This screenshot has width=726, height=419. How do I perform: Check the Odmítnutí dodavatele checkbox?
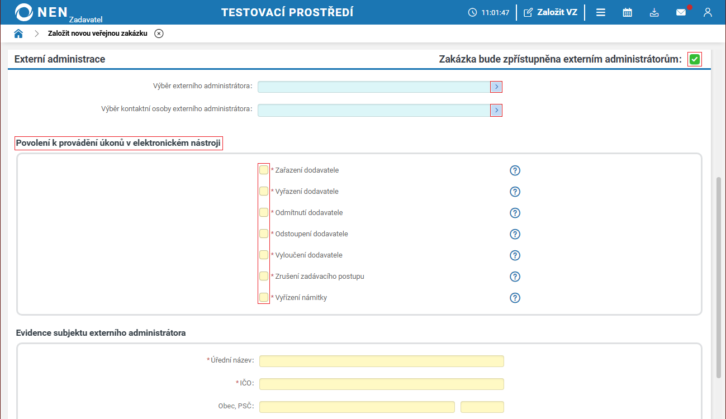264,213
